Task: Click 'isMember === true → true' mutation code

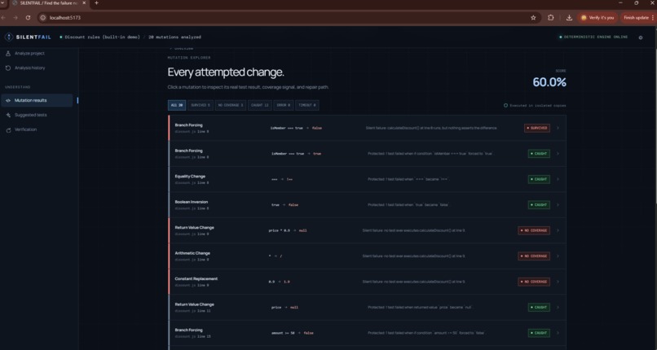Action: pyautogui.click(x=296, y=154)
